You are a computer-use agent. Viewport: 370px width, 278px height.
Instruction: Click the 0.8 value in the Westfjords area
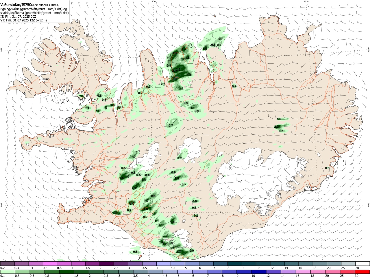[x=99, y=96]
